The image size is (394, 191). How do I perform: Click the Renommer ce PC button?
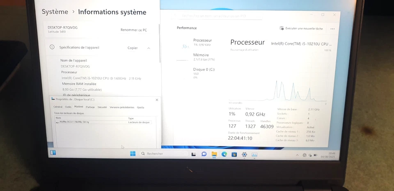click(x=134, y=30)
